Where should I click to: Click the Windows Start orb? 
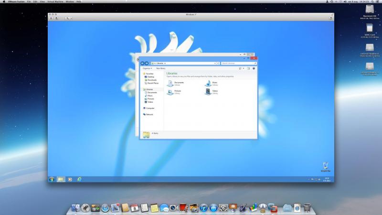(x=52, y=179)
